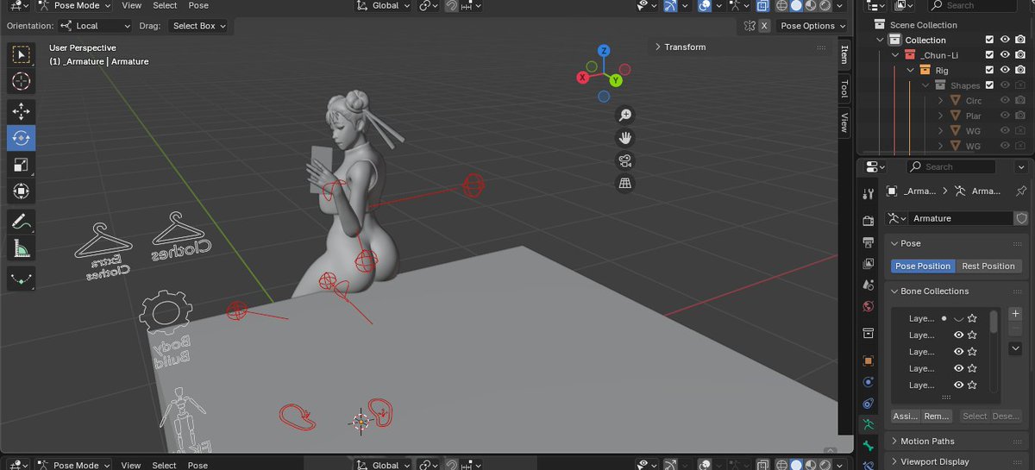This screenshot has height=470, width=1035.
Task: Open the World properties tab
Action: pos(868,306)
